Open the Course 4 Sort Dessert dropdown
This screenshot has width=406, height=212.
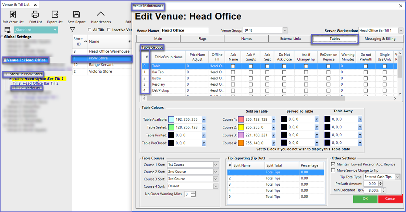[216, 186]
